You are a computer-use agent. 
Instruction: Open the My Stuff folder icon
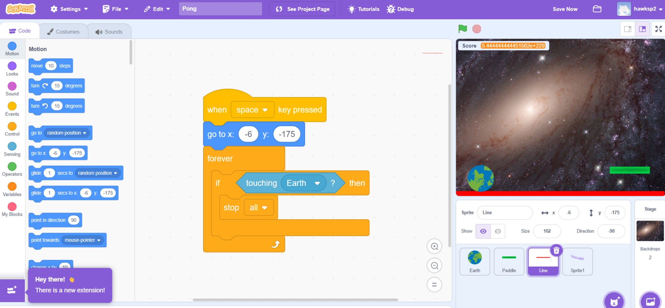point(597,9)
